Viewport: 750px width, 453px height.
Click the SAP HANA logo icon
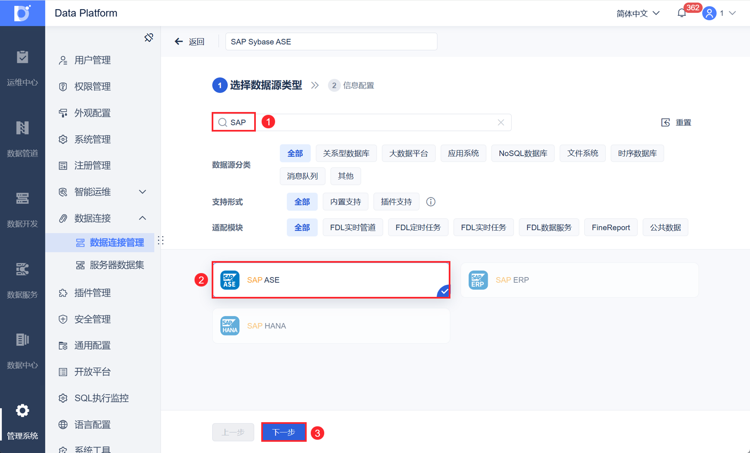230,326
